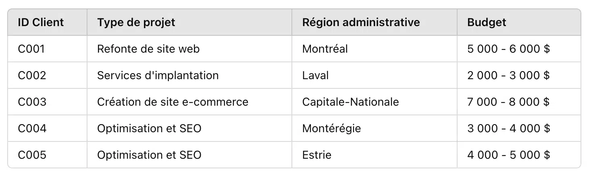Click the Refonte de site web cell

[189, 49]
